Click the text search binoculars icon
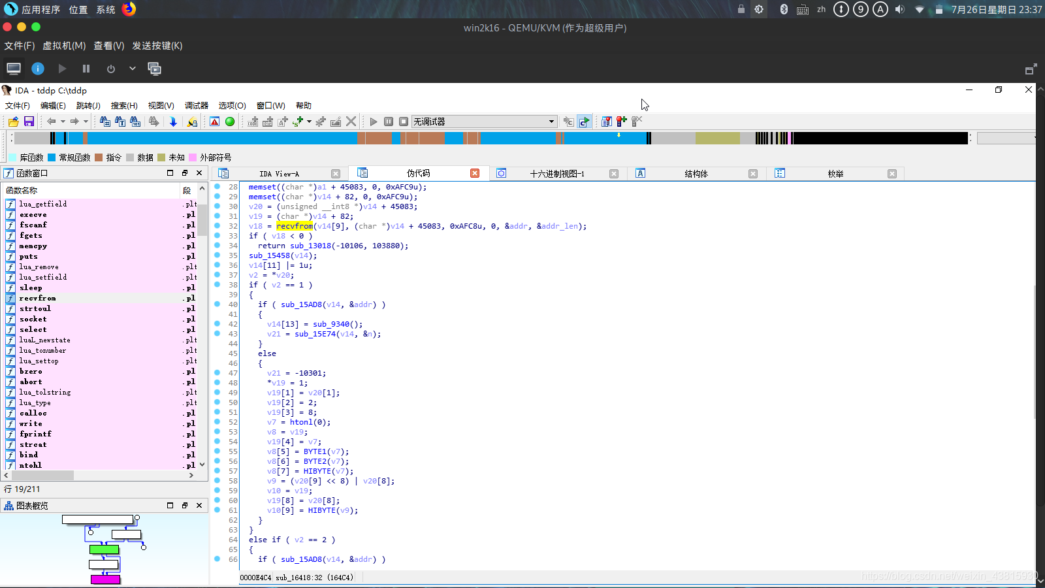This screenshot has height=588, width=1045. (120, 122)
